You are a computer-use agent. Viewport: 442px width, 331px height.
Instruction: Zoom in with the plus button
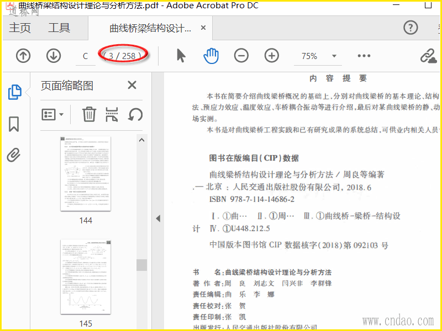272,56
